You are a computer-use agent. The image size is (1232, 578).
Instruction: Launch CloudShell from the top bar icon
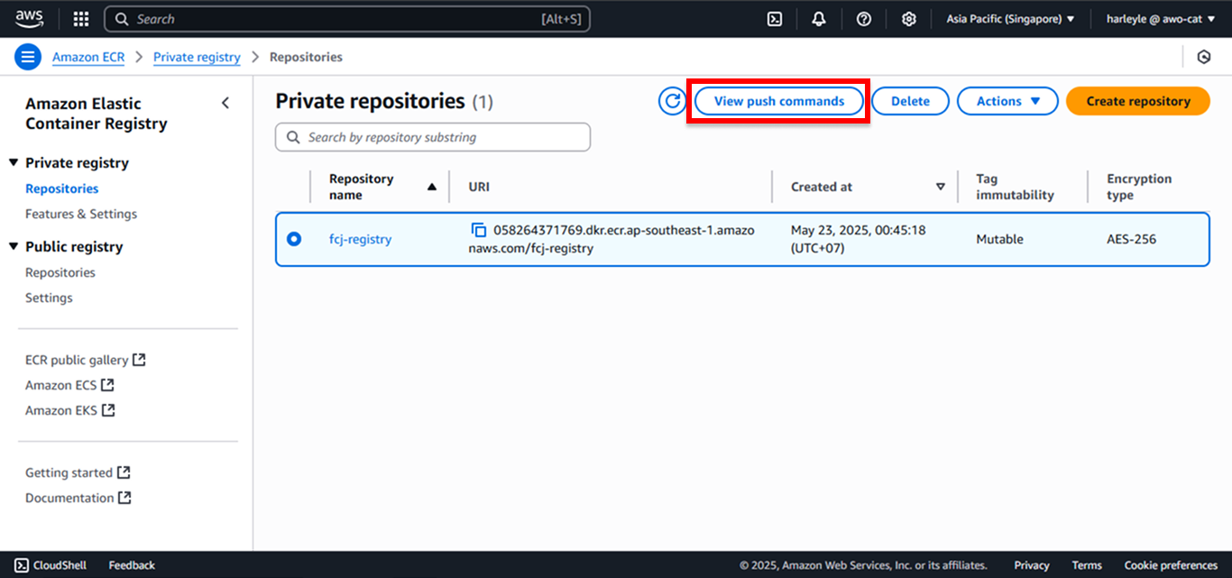(775, 19)
